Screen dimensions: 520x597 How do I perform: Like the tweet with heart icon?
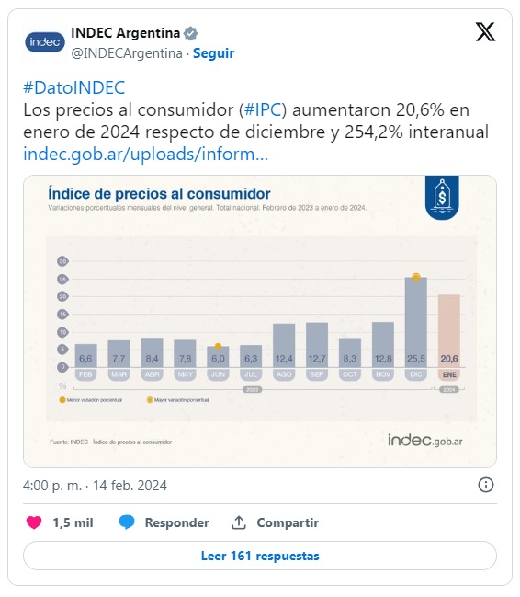click(34, 522)
